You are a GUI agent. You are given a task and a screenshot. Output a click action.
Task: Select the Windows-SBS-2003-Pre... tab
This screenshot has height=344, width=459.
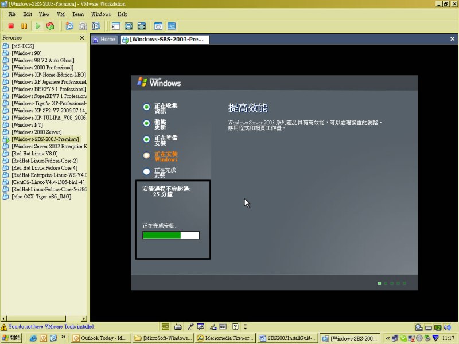(165, 40)
